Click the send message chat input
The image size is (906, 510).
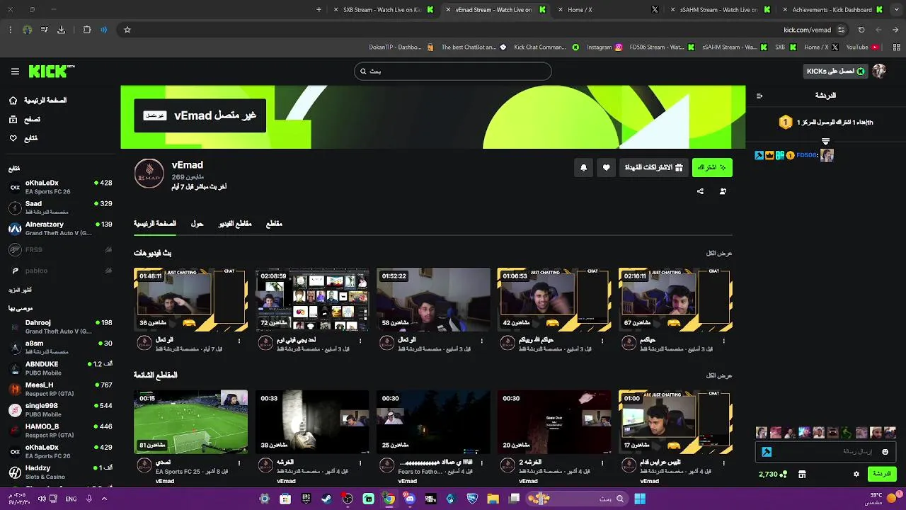tap(826, 452)
